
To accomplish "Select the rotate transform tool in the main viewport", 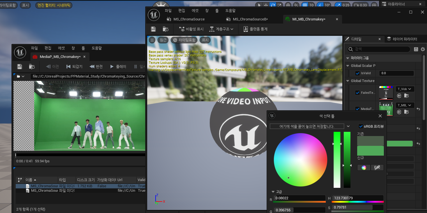I will [x=273, y=5].
